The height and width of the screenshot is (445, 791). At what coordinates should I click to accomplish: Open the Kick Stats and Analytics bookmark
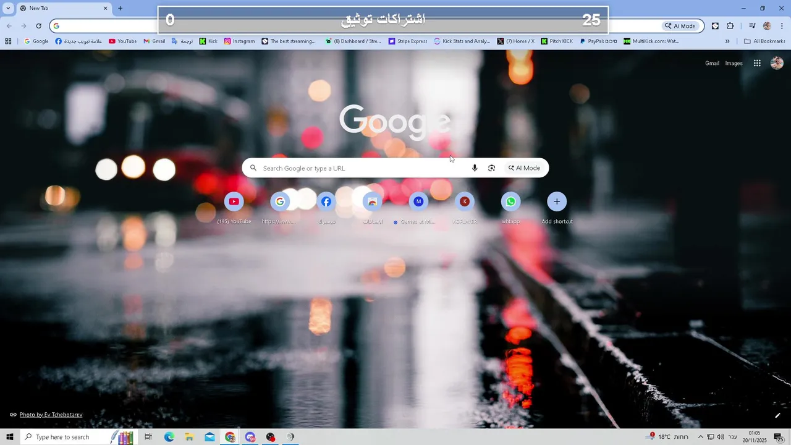coord(462,41)
